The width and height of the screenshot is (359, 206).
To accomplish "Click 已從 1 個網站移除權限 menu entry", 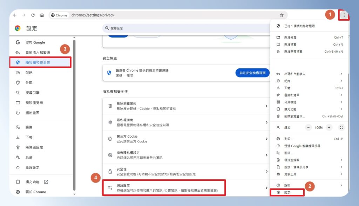I will click(310, 26).
